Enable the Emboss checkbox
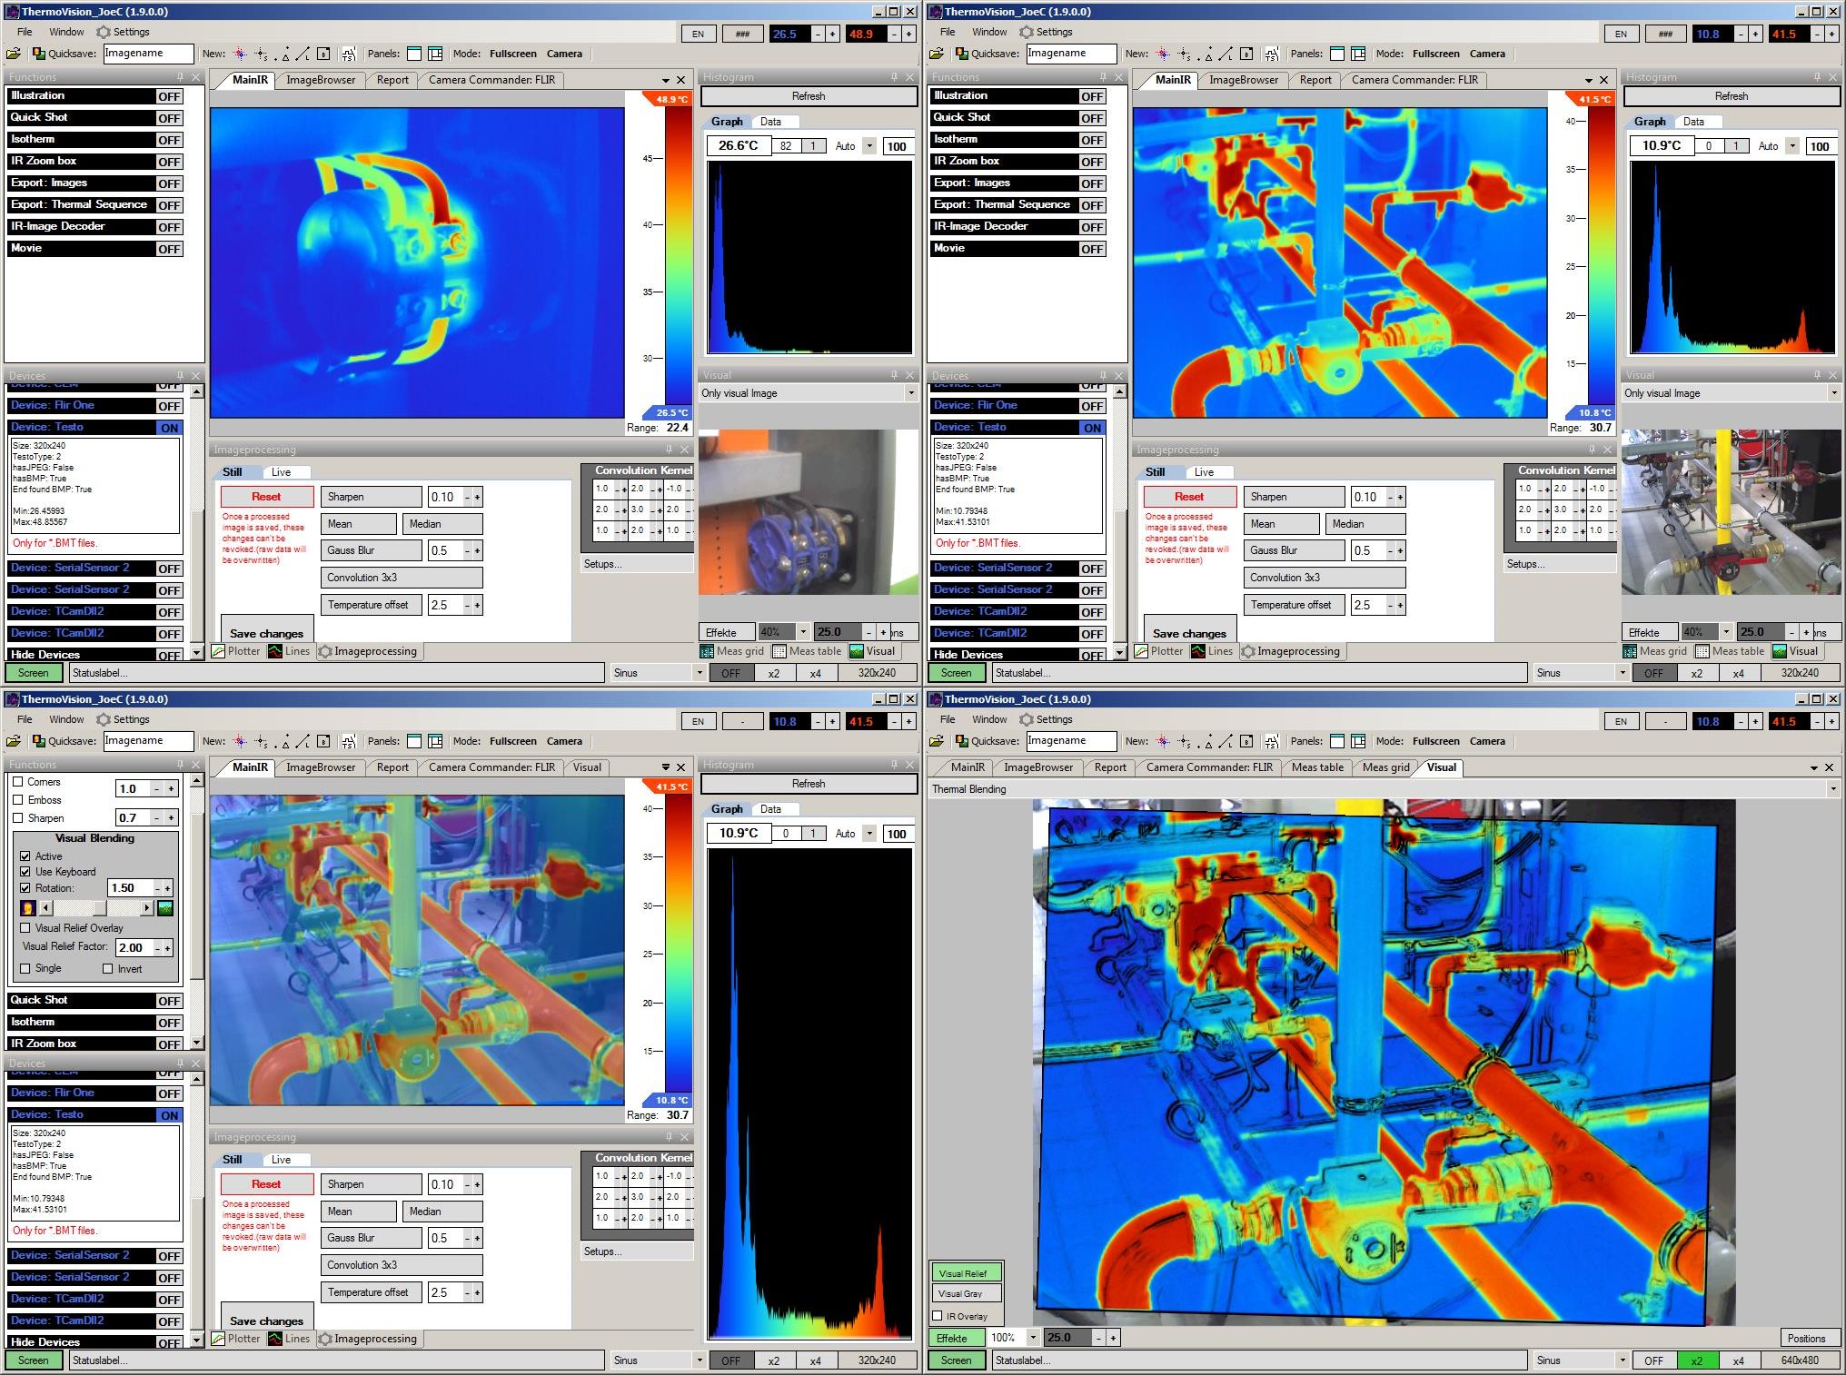1846x1375 pixels. [18, 800]
